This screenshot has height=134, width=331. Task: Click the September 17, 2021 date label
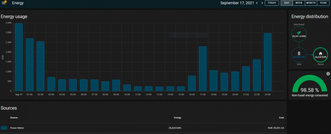[x=237, y=3]
